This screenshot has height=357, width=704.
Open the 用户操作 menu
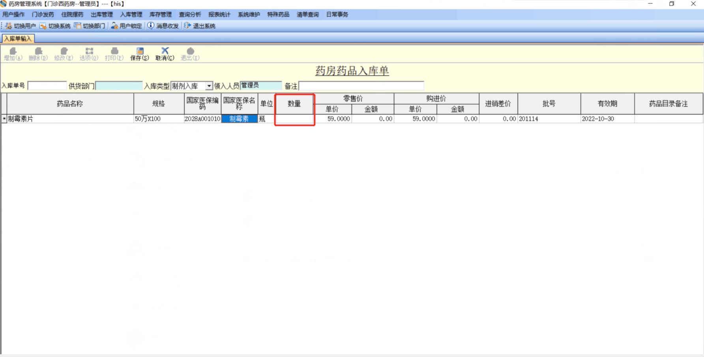tap(13, 15)
